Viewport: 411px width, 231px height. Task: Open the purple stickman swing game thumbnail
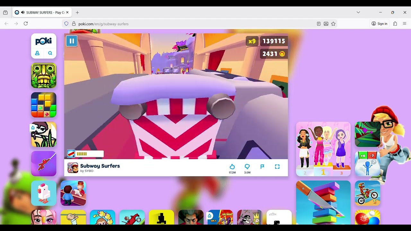coord(44,164)
